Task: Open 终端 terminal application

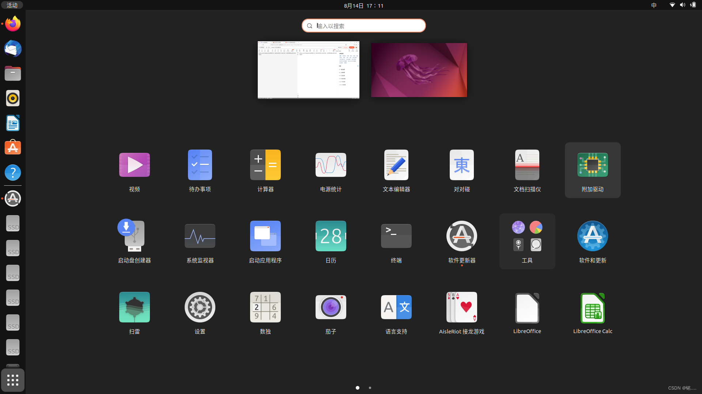Action: [x=396, y=236]
